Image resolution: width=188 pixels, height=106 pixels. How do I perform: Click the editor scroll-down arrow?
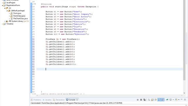coord(184,93)
